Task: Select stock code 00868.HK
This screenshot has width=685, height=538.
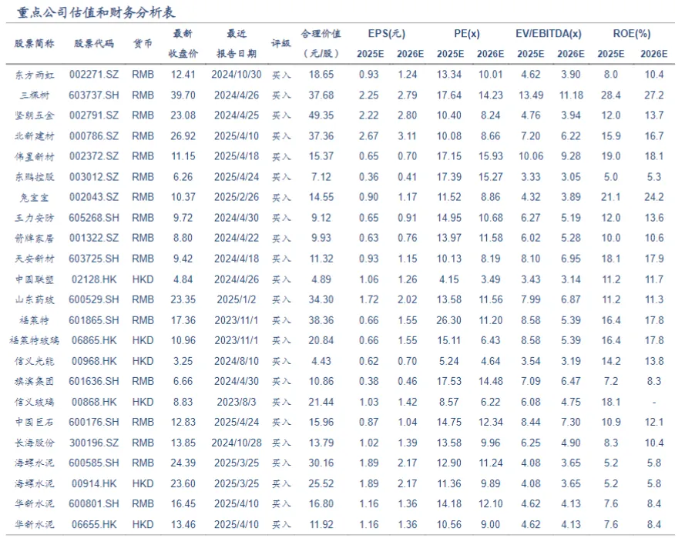Action: tap(94, 402)
